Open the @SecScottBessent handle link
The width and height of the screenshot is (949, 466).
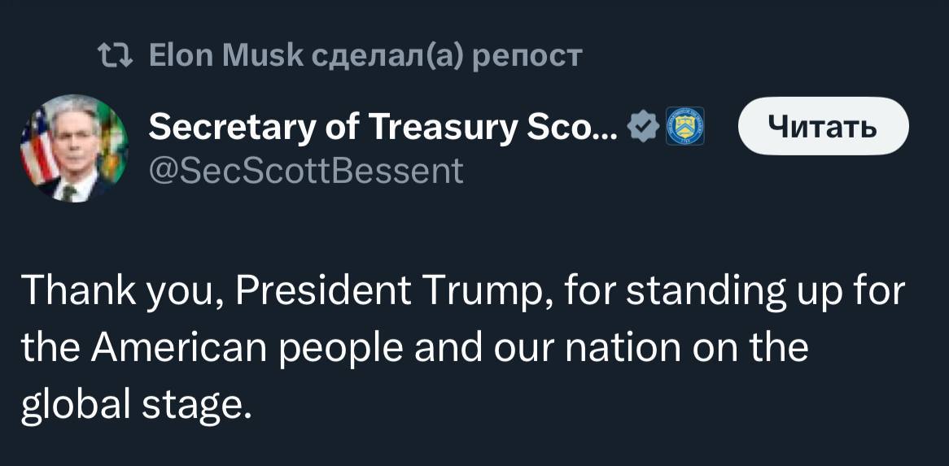[306, 171]
